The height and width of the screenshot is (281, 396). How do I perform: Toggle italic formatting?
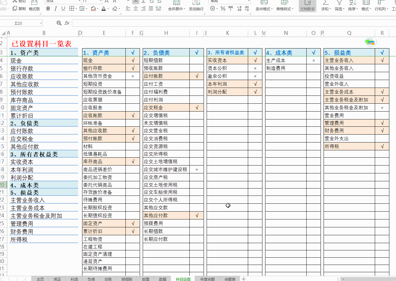tap(56, 8)
